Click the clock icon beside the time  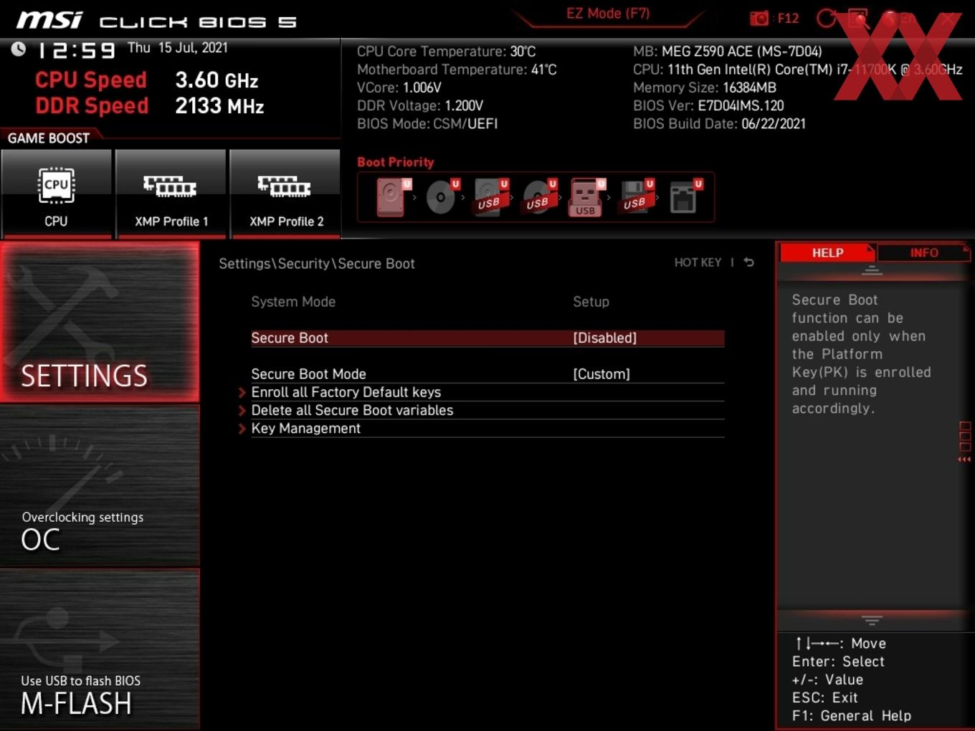19,49
